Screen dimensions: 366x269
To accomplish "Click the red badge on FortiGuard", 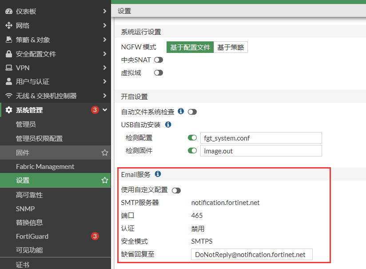I will click(x=95, y=236).
